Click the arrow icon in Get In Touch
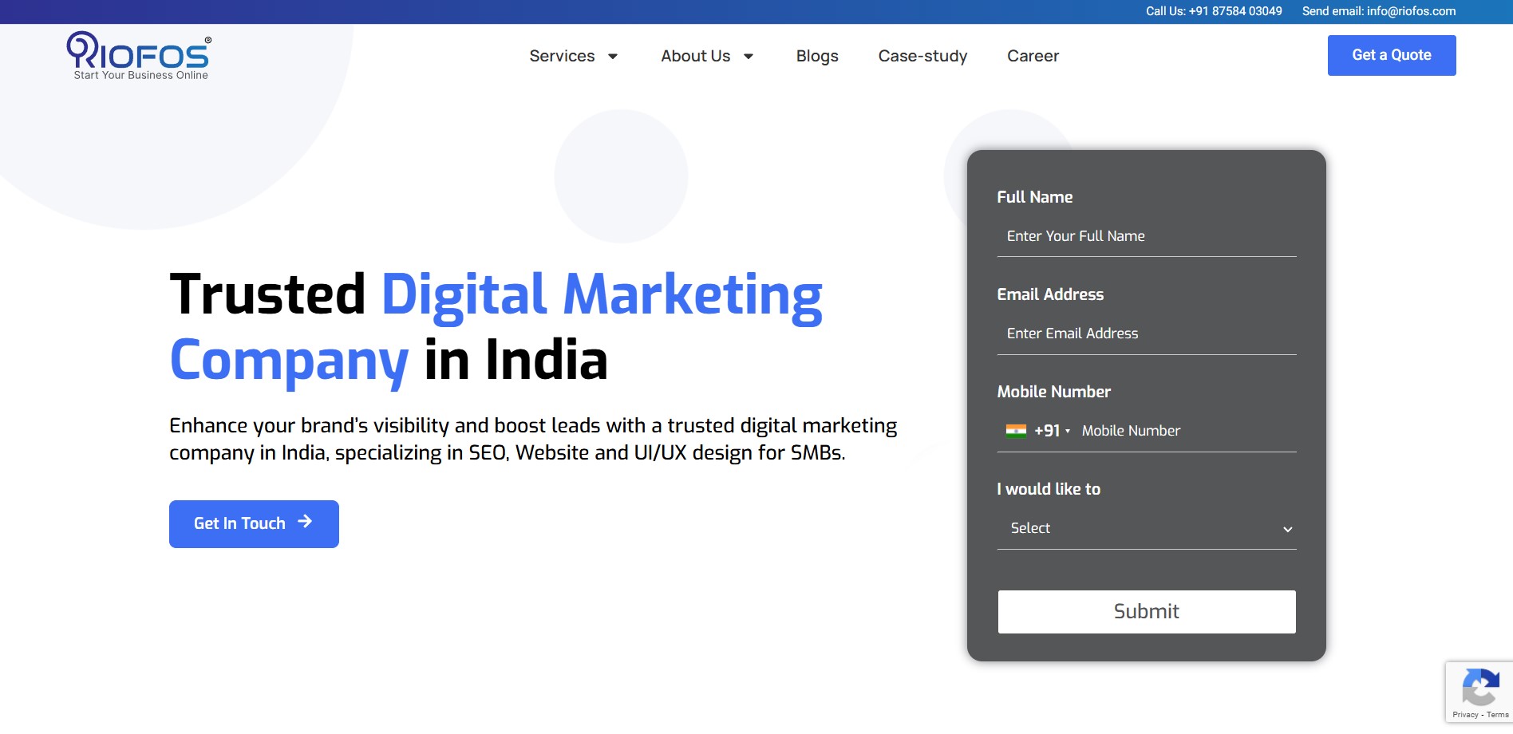The image size is (1513, 734). (305, 522)
